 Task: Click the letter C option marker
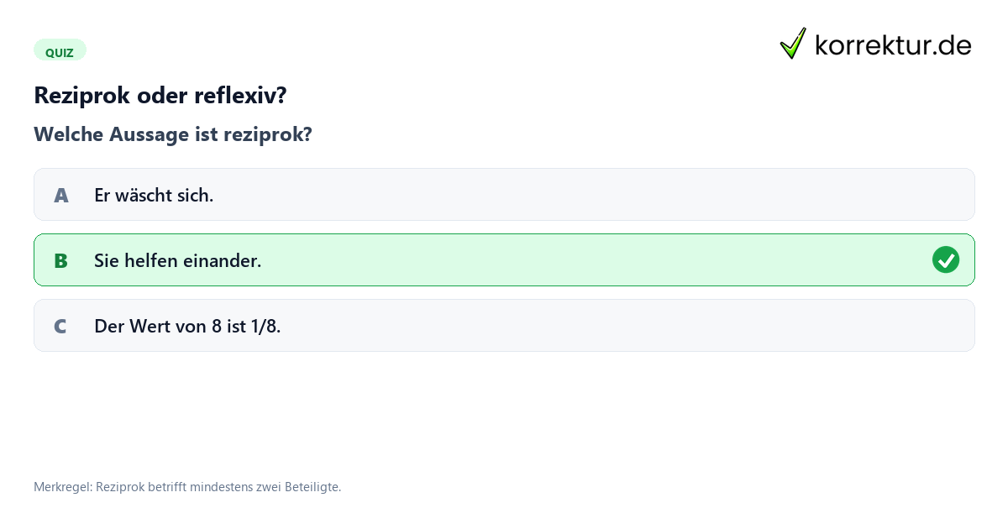click(60, 327)
